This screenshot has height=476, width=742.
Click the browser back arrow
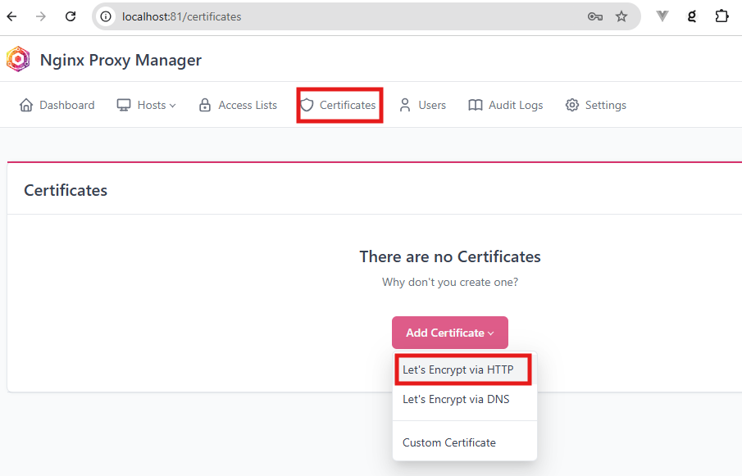tap(11, 16)
